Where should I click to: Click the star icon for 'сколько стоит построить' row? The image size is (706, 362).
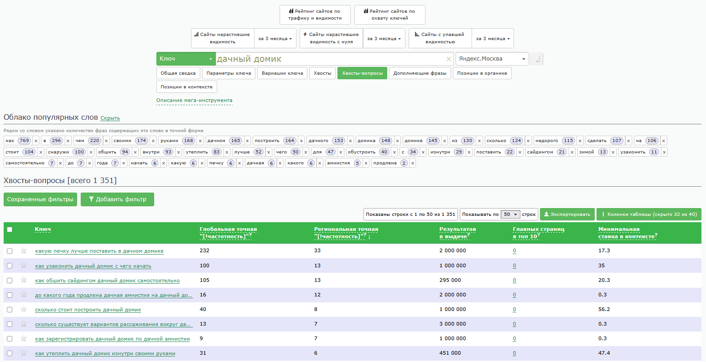coord(24,309)
